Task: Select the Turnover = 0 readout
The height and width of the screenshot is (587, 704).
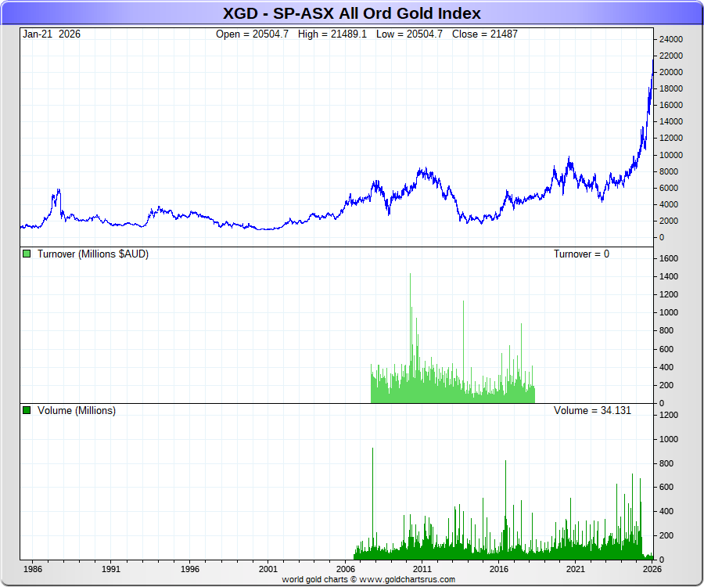Action: [581, 254]
